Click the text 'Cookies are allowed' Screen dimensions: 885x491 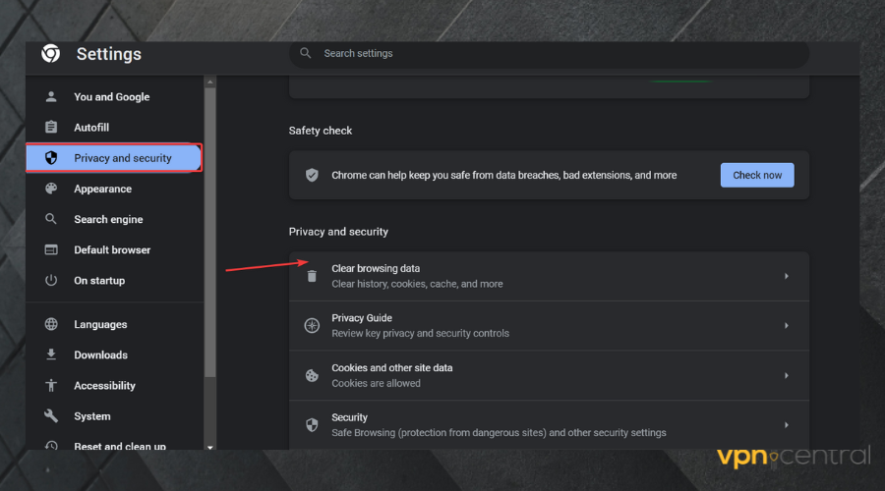(x=376, y=383)
